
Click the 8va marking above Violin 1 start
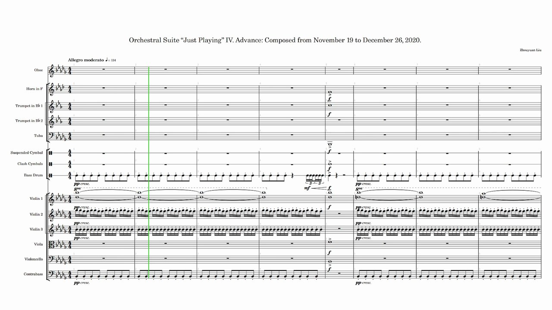[77, 189]
